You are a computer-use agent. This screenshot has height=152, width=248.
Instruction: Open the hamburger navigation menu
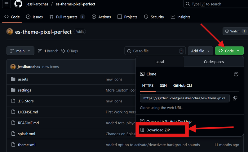click(x=7, y=4)
